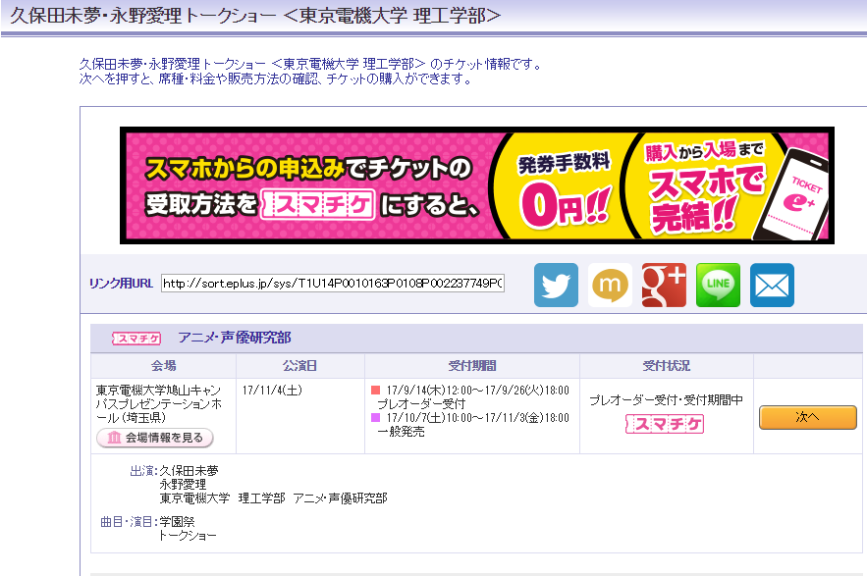Click the 受付期間 column header
Screen dimensions: 867x576
(471, 366)
